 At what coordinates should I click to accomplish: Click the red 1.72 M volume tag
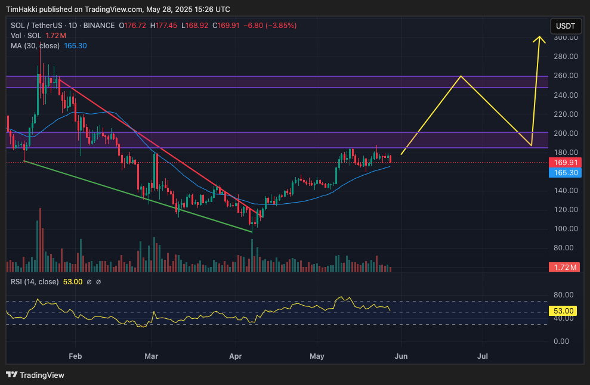point(564,268)
